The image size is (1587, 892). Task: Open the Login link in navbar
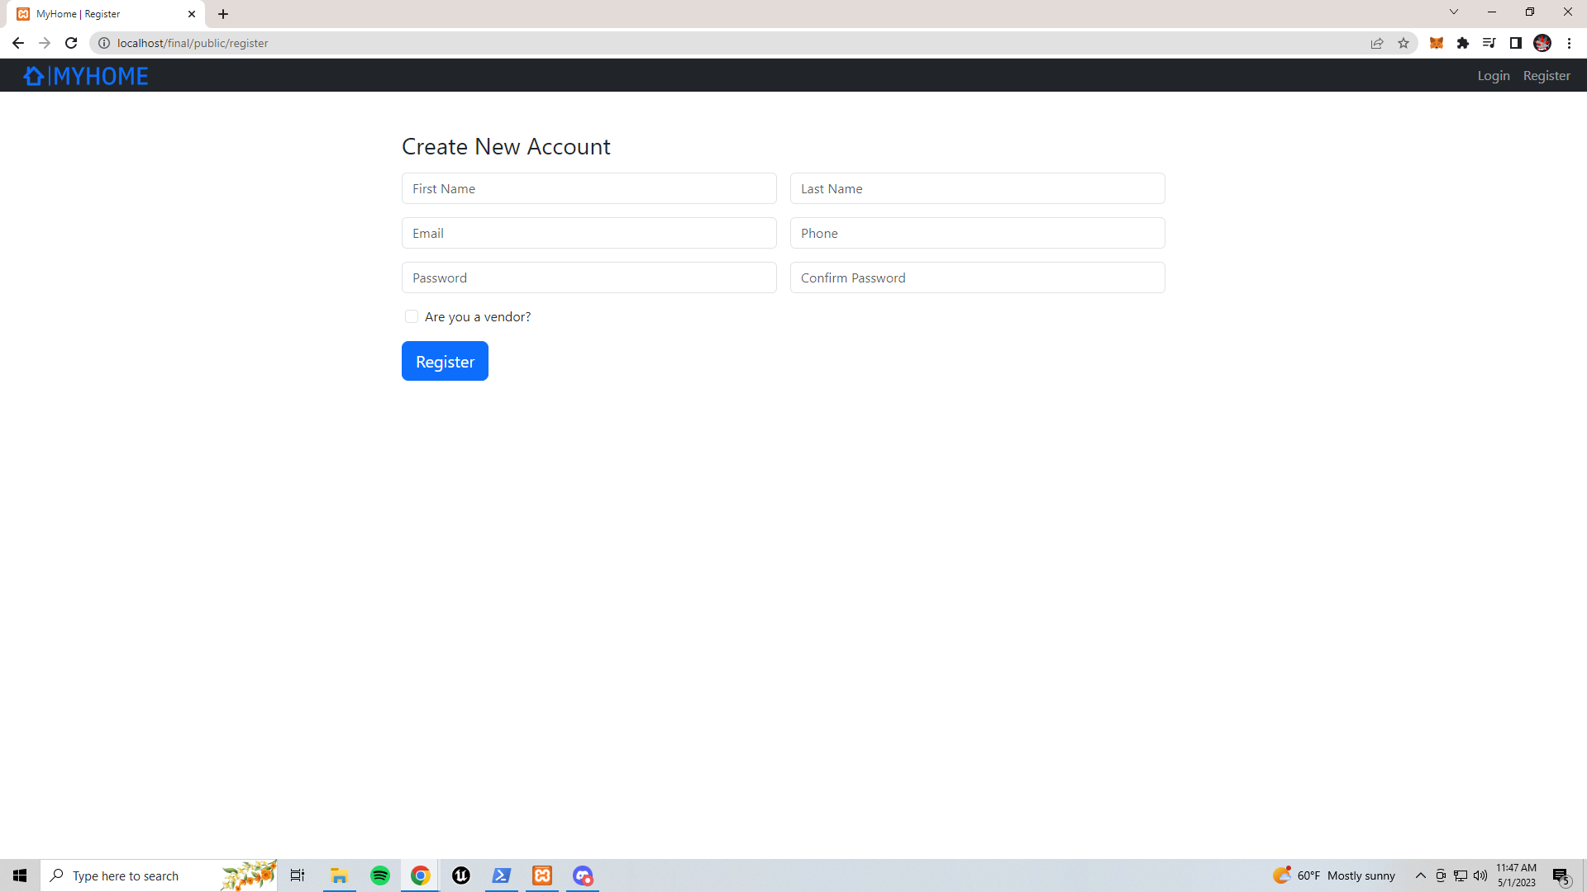(1494, 75)
